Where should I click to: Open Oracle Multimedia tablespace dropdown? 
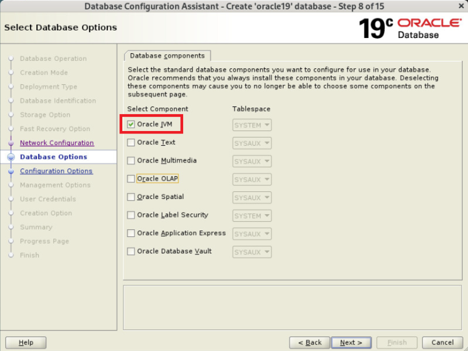pyautogui.click(x=252, y=161)
